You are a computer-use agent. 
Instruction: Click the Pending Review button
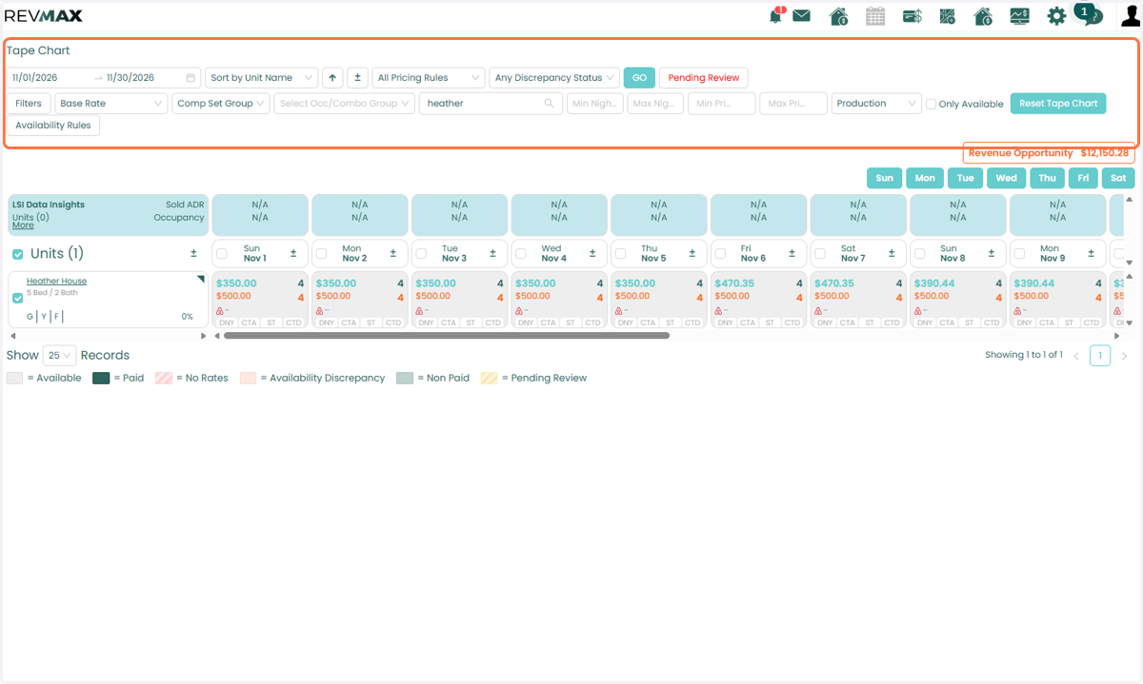tap(704, 78)
